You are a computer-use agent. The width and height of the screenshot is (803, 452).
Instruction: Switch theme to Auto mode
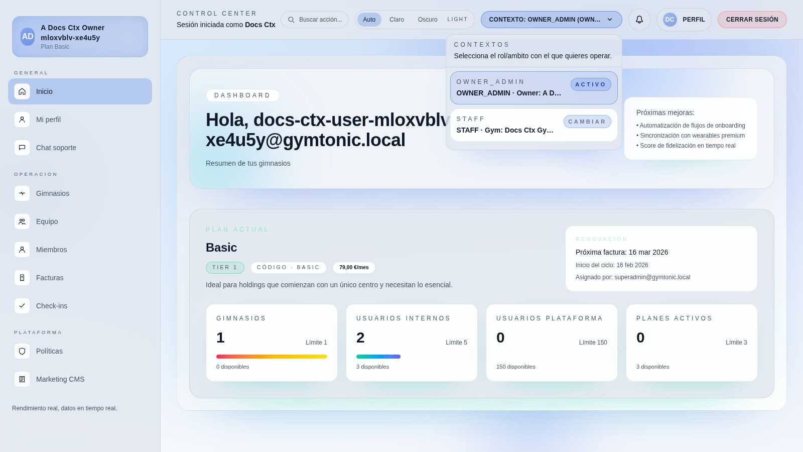(x=369, y=20)
